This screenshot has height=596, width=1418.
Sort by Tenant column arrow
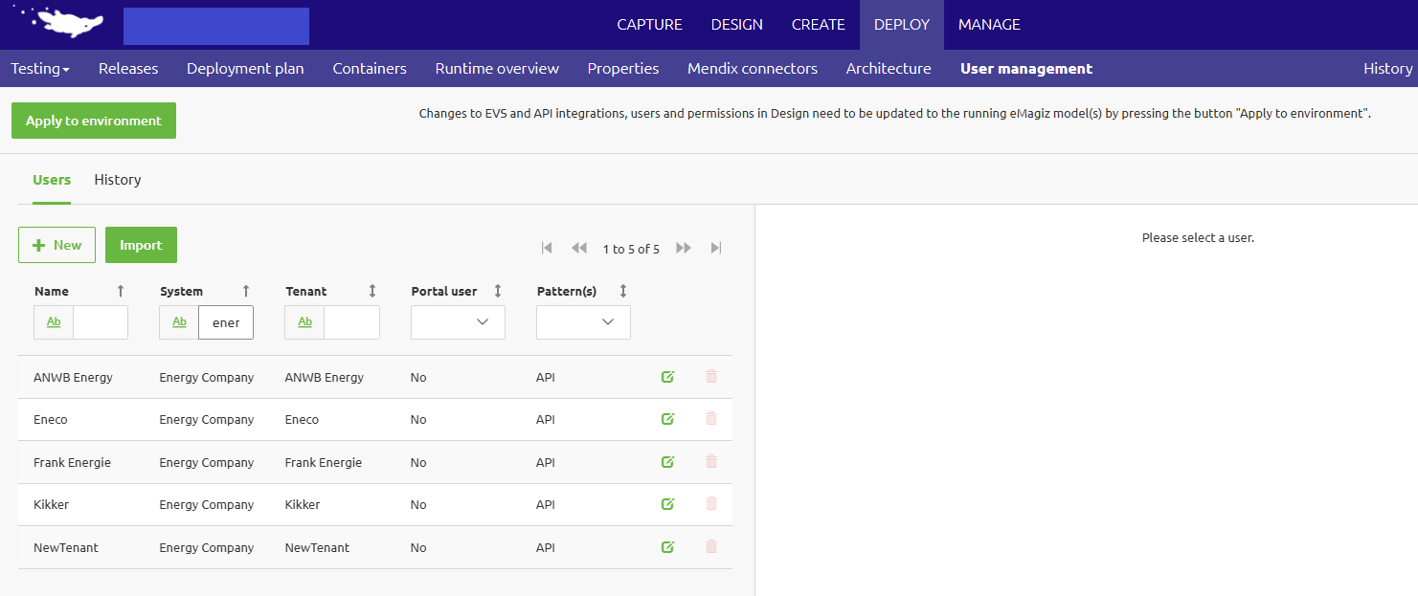[x=372, y=291]
